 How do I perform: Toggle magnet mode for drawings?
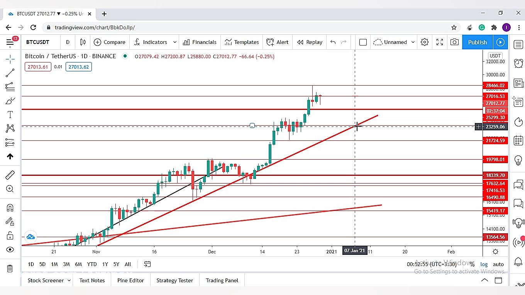[10, 208]
